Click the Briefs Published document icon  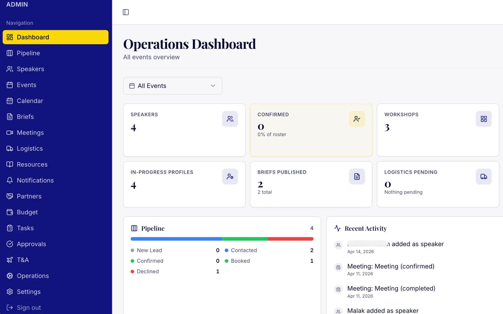click(357, 176)
